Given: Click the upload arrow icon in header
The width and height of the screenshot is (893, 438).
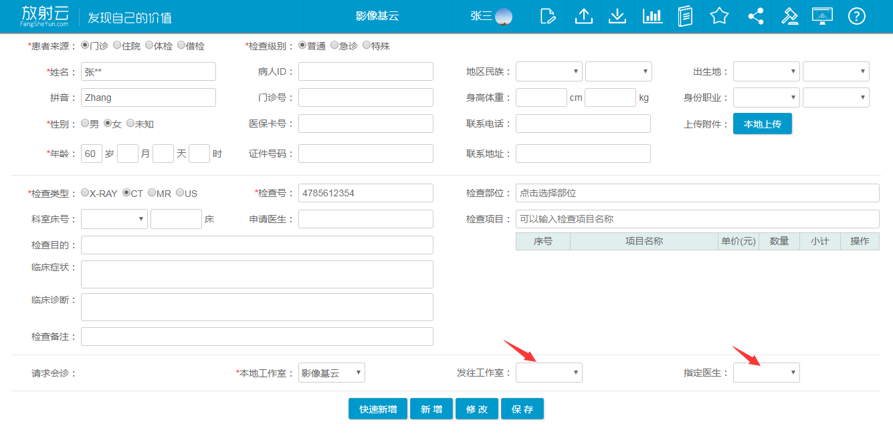Looking at the screenshot, I should point(583,16).
